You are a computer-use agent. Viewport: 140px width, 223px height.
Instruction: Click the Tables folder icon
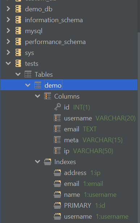tap(28, 74)
